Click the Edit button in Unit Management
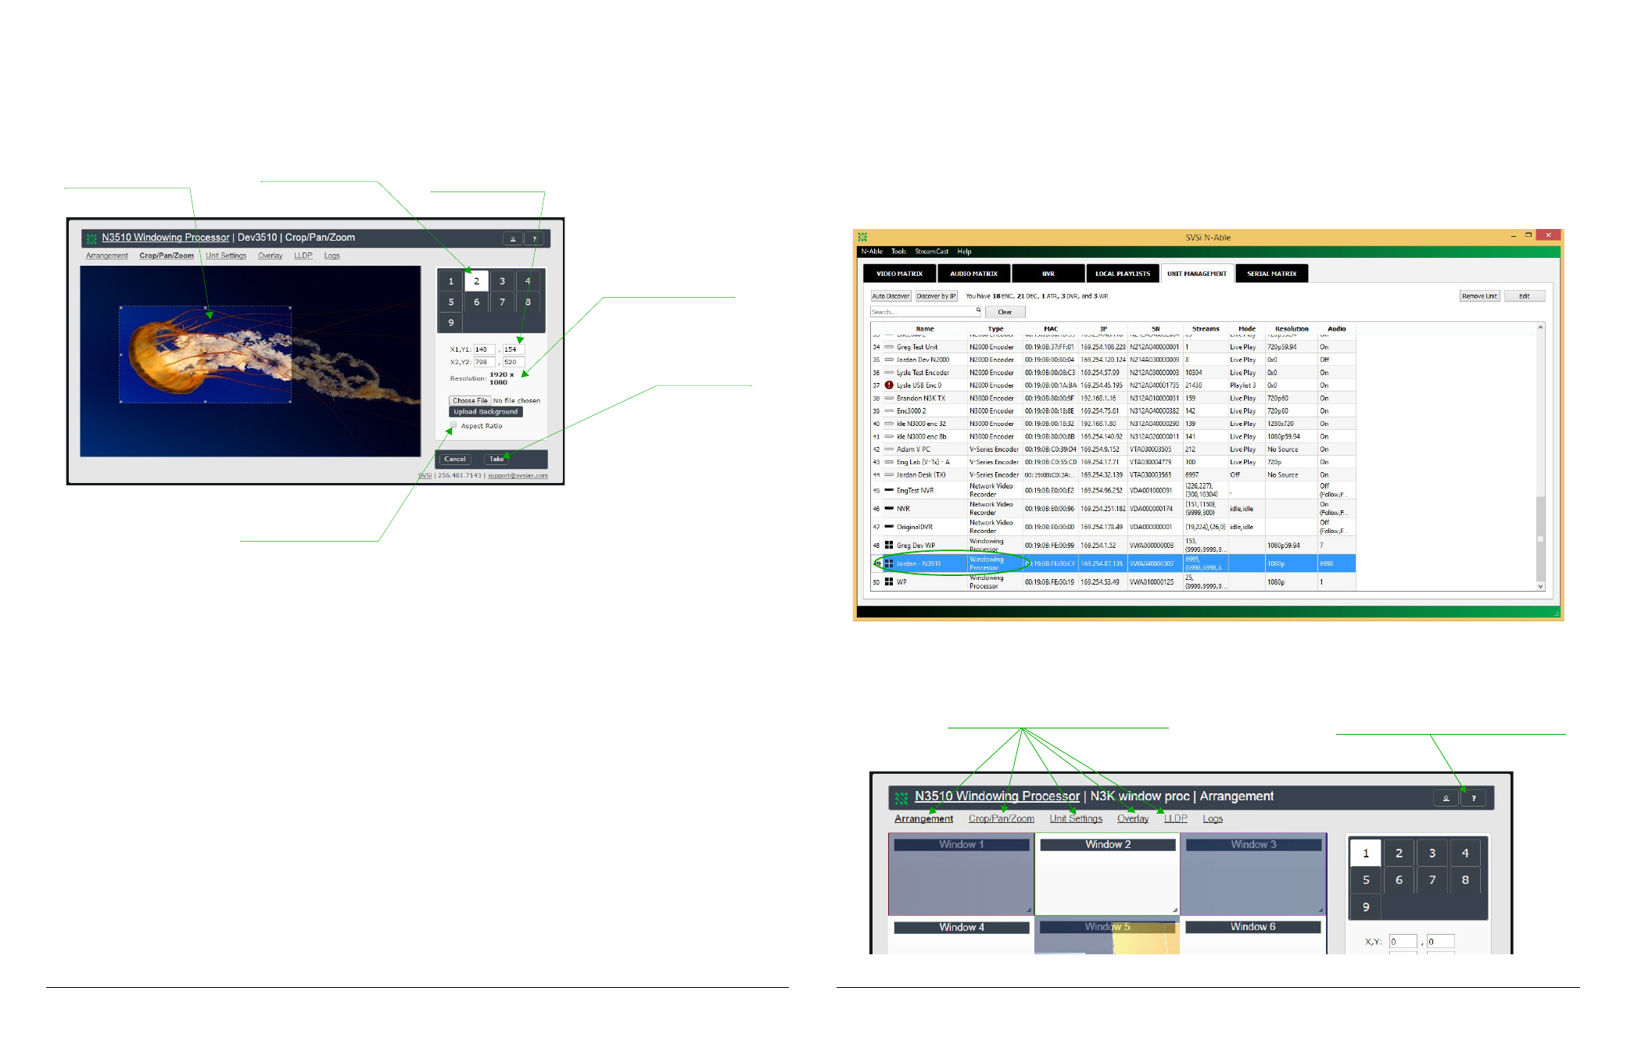Image resolution: width=1627 pixels, height=1052 pixels. click(1524, 296)
